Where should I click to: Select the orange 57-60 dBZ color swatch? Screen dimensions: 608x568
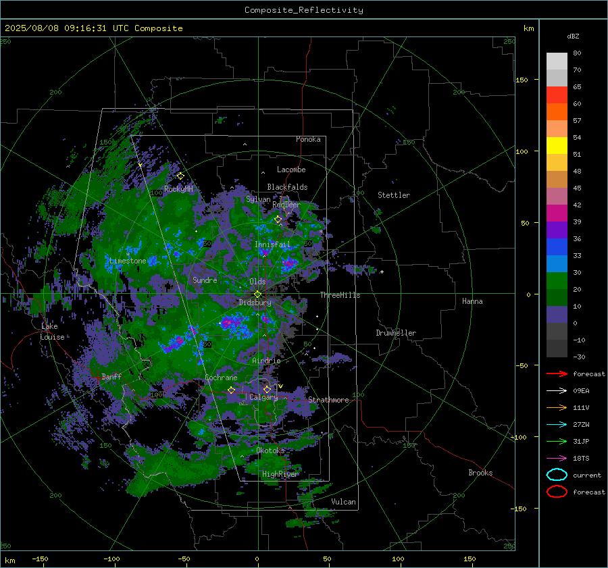click(x=557, y=112)
